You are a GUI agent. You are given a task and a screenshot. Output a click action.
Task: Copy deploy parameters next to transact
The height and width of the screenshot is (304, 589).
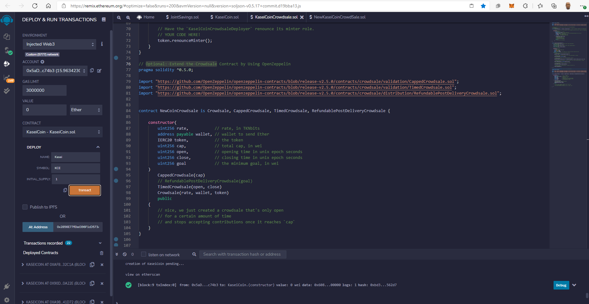tap(65, 190)
